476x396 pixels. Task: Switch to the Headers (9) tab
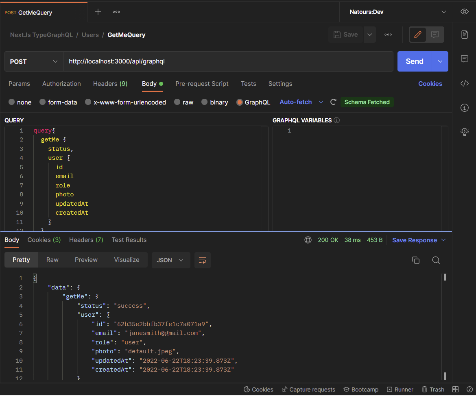110,84
